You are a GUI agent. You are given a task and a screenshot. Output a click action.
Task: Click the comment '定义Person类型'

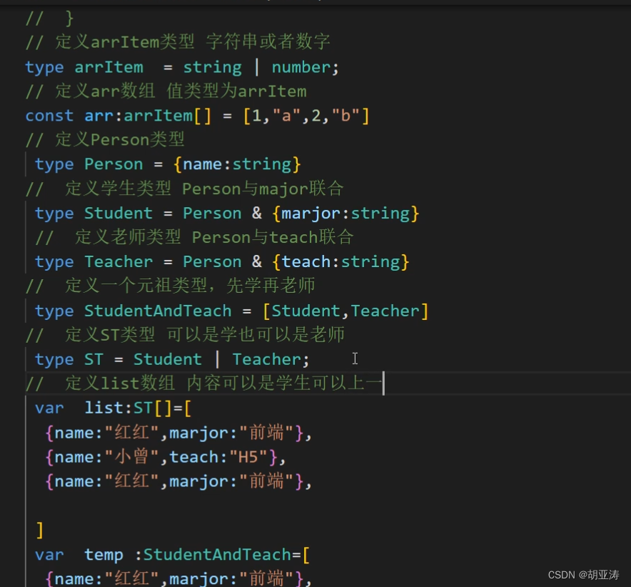tap(105, 140)
